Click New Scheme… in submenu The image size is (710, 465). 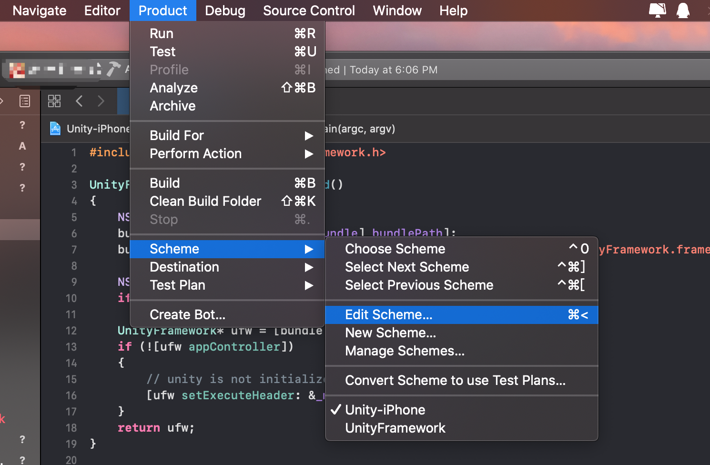pos(461,333)
